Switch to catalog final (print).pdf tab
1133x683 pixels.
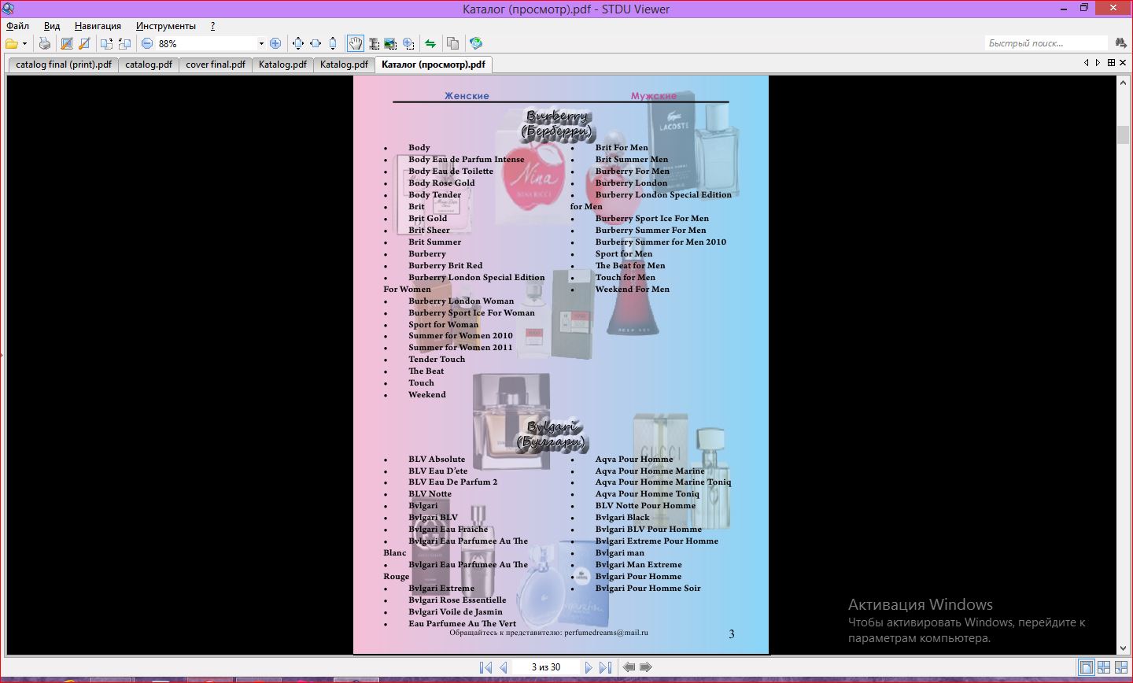tap(64, 65)
